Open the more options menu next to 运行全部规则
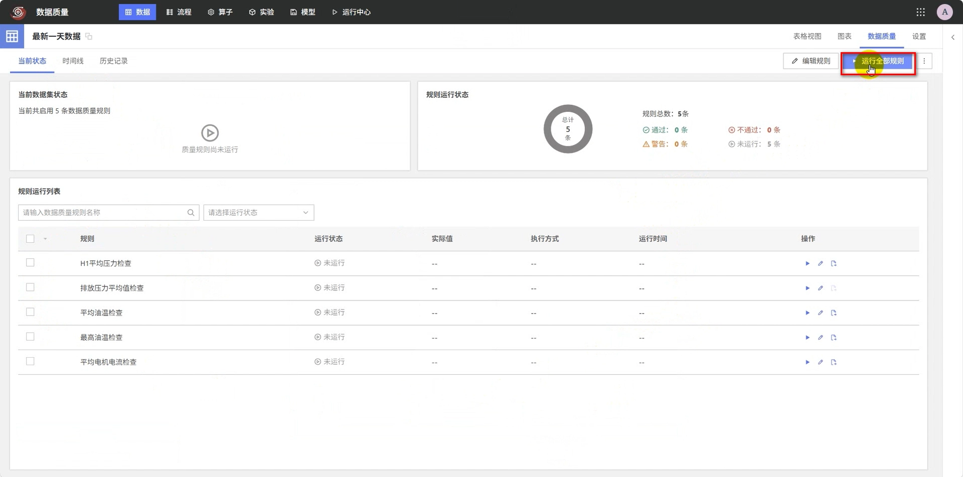Image resolution: width=963 pixels, height=477 pixels. 924,61
